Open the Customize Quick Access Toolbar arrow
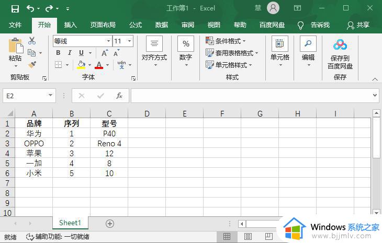The width and height of the screenshot is (382, 243). click(68, 9)
